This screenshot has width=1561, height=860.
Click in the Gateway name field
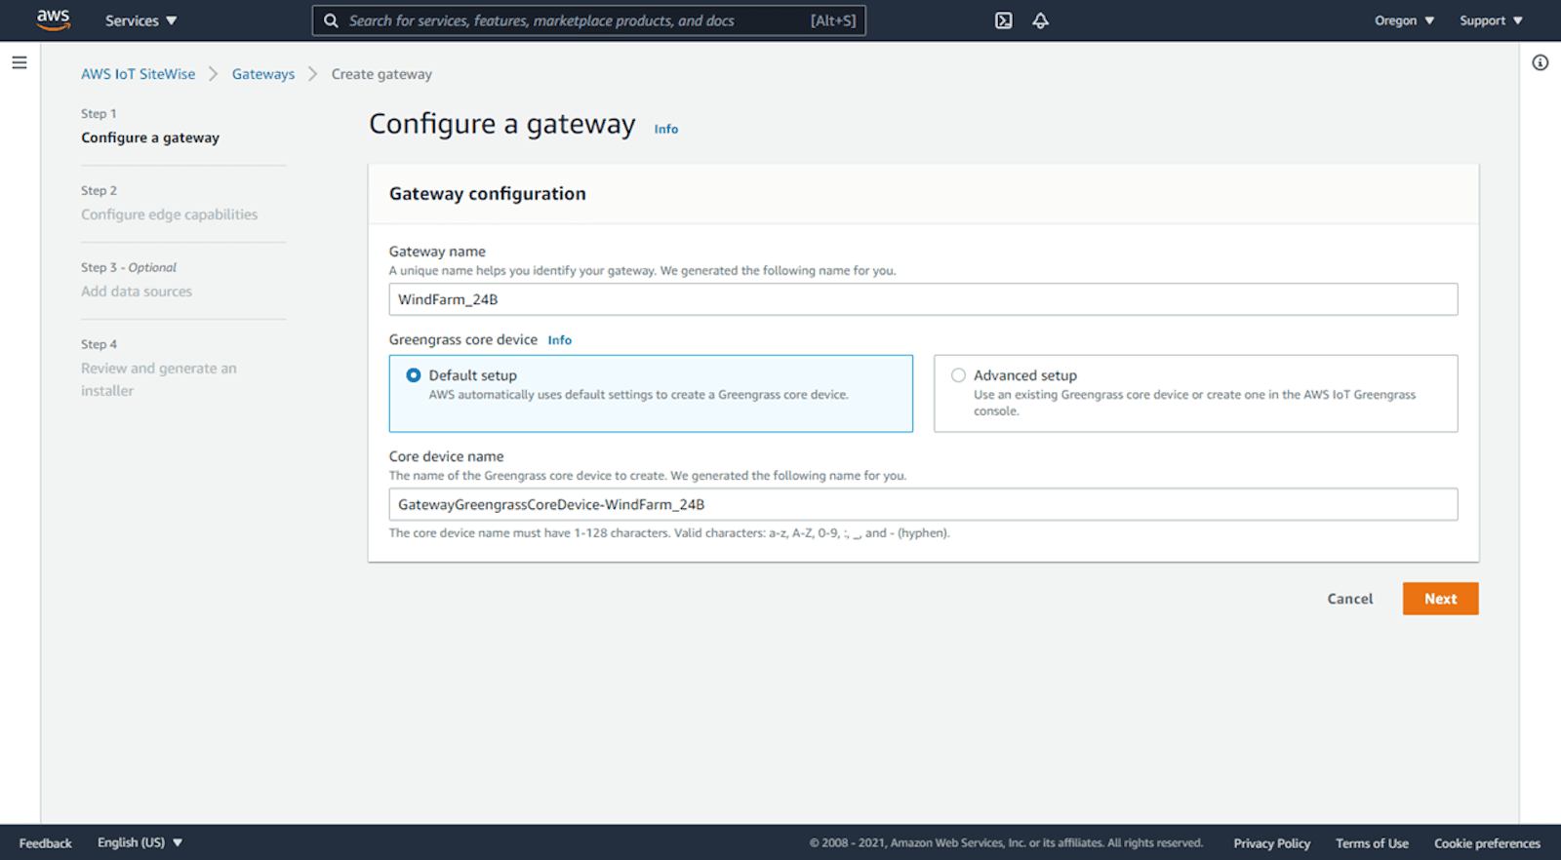922,299
